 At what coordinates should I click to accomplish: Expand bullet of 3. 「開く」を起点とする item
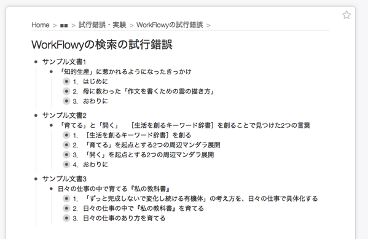66,155
